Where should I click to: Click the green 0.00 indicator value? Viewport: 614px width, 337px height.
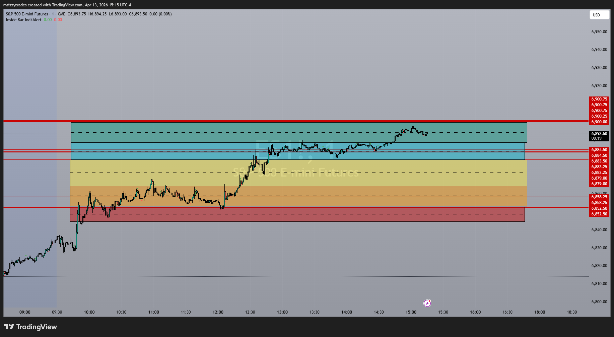tap(48, 20)
